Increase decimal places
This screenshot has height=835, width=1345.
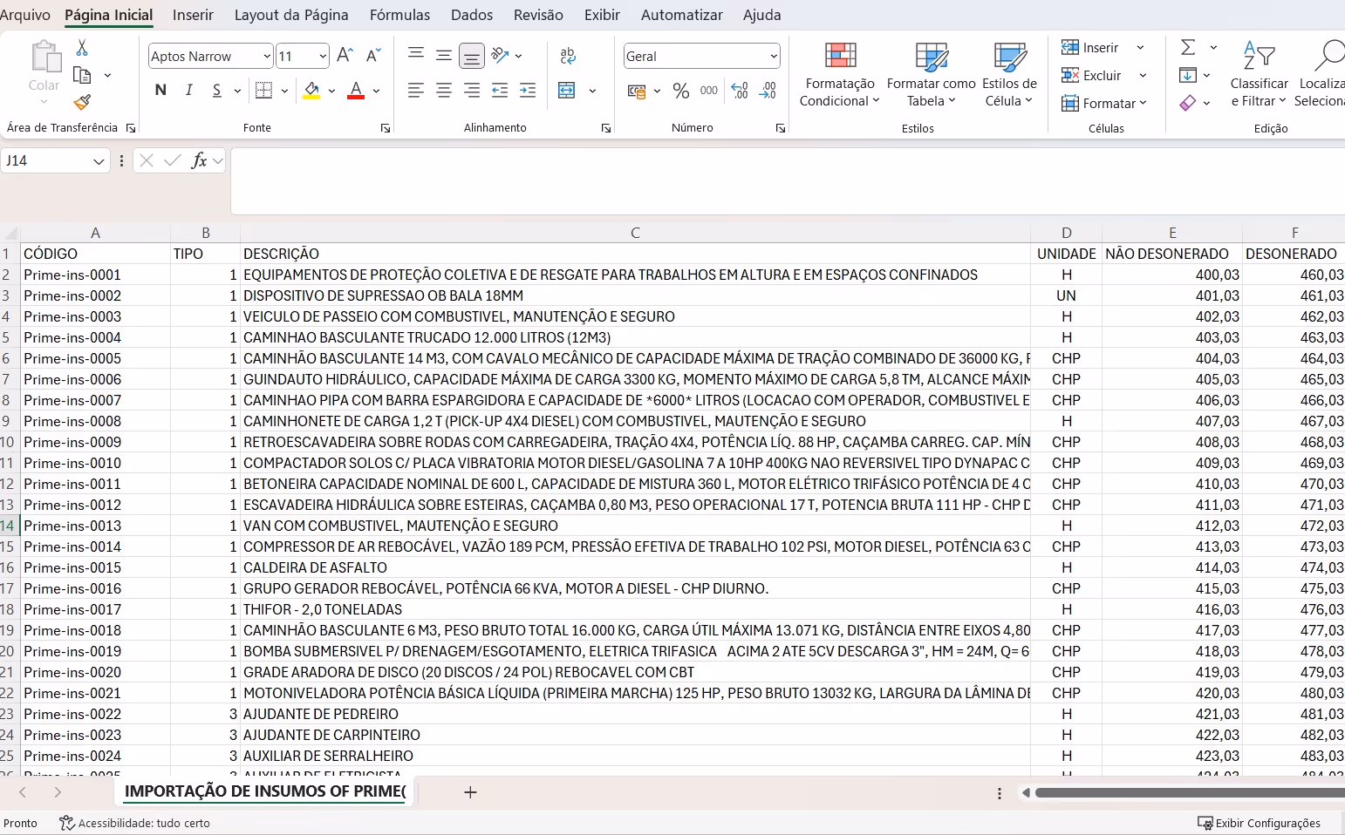[x=740, y=91]
